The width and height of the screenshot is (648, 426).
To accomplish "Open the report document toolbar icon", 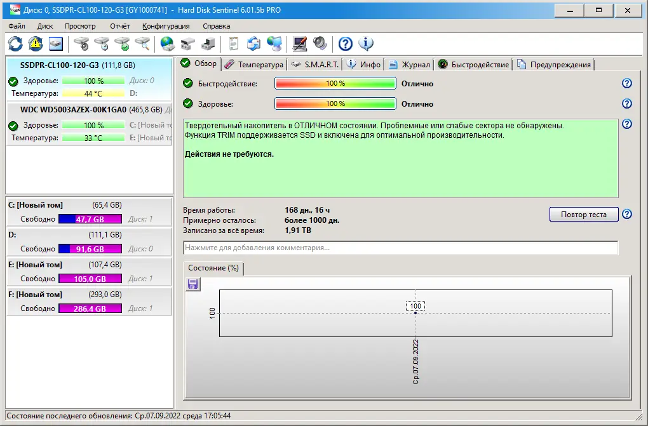I will (233, 43).
